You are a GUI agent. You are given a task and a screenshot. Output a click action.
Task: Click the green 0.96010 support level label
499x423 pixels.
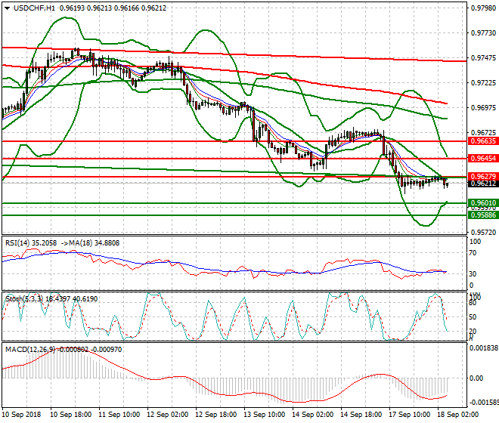coord(483,203)
